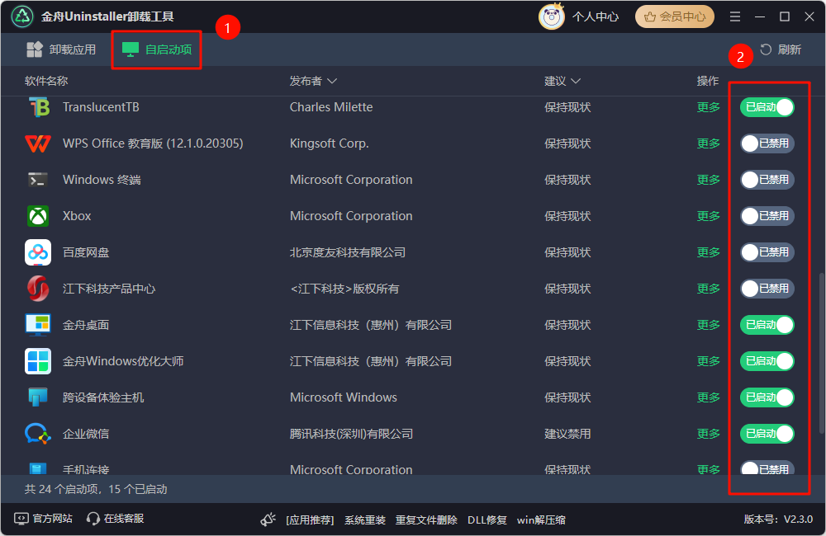Click the 在线客服 headset icon

coord(93,520)
